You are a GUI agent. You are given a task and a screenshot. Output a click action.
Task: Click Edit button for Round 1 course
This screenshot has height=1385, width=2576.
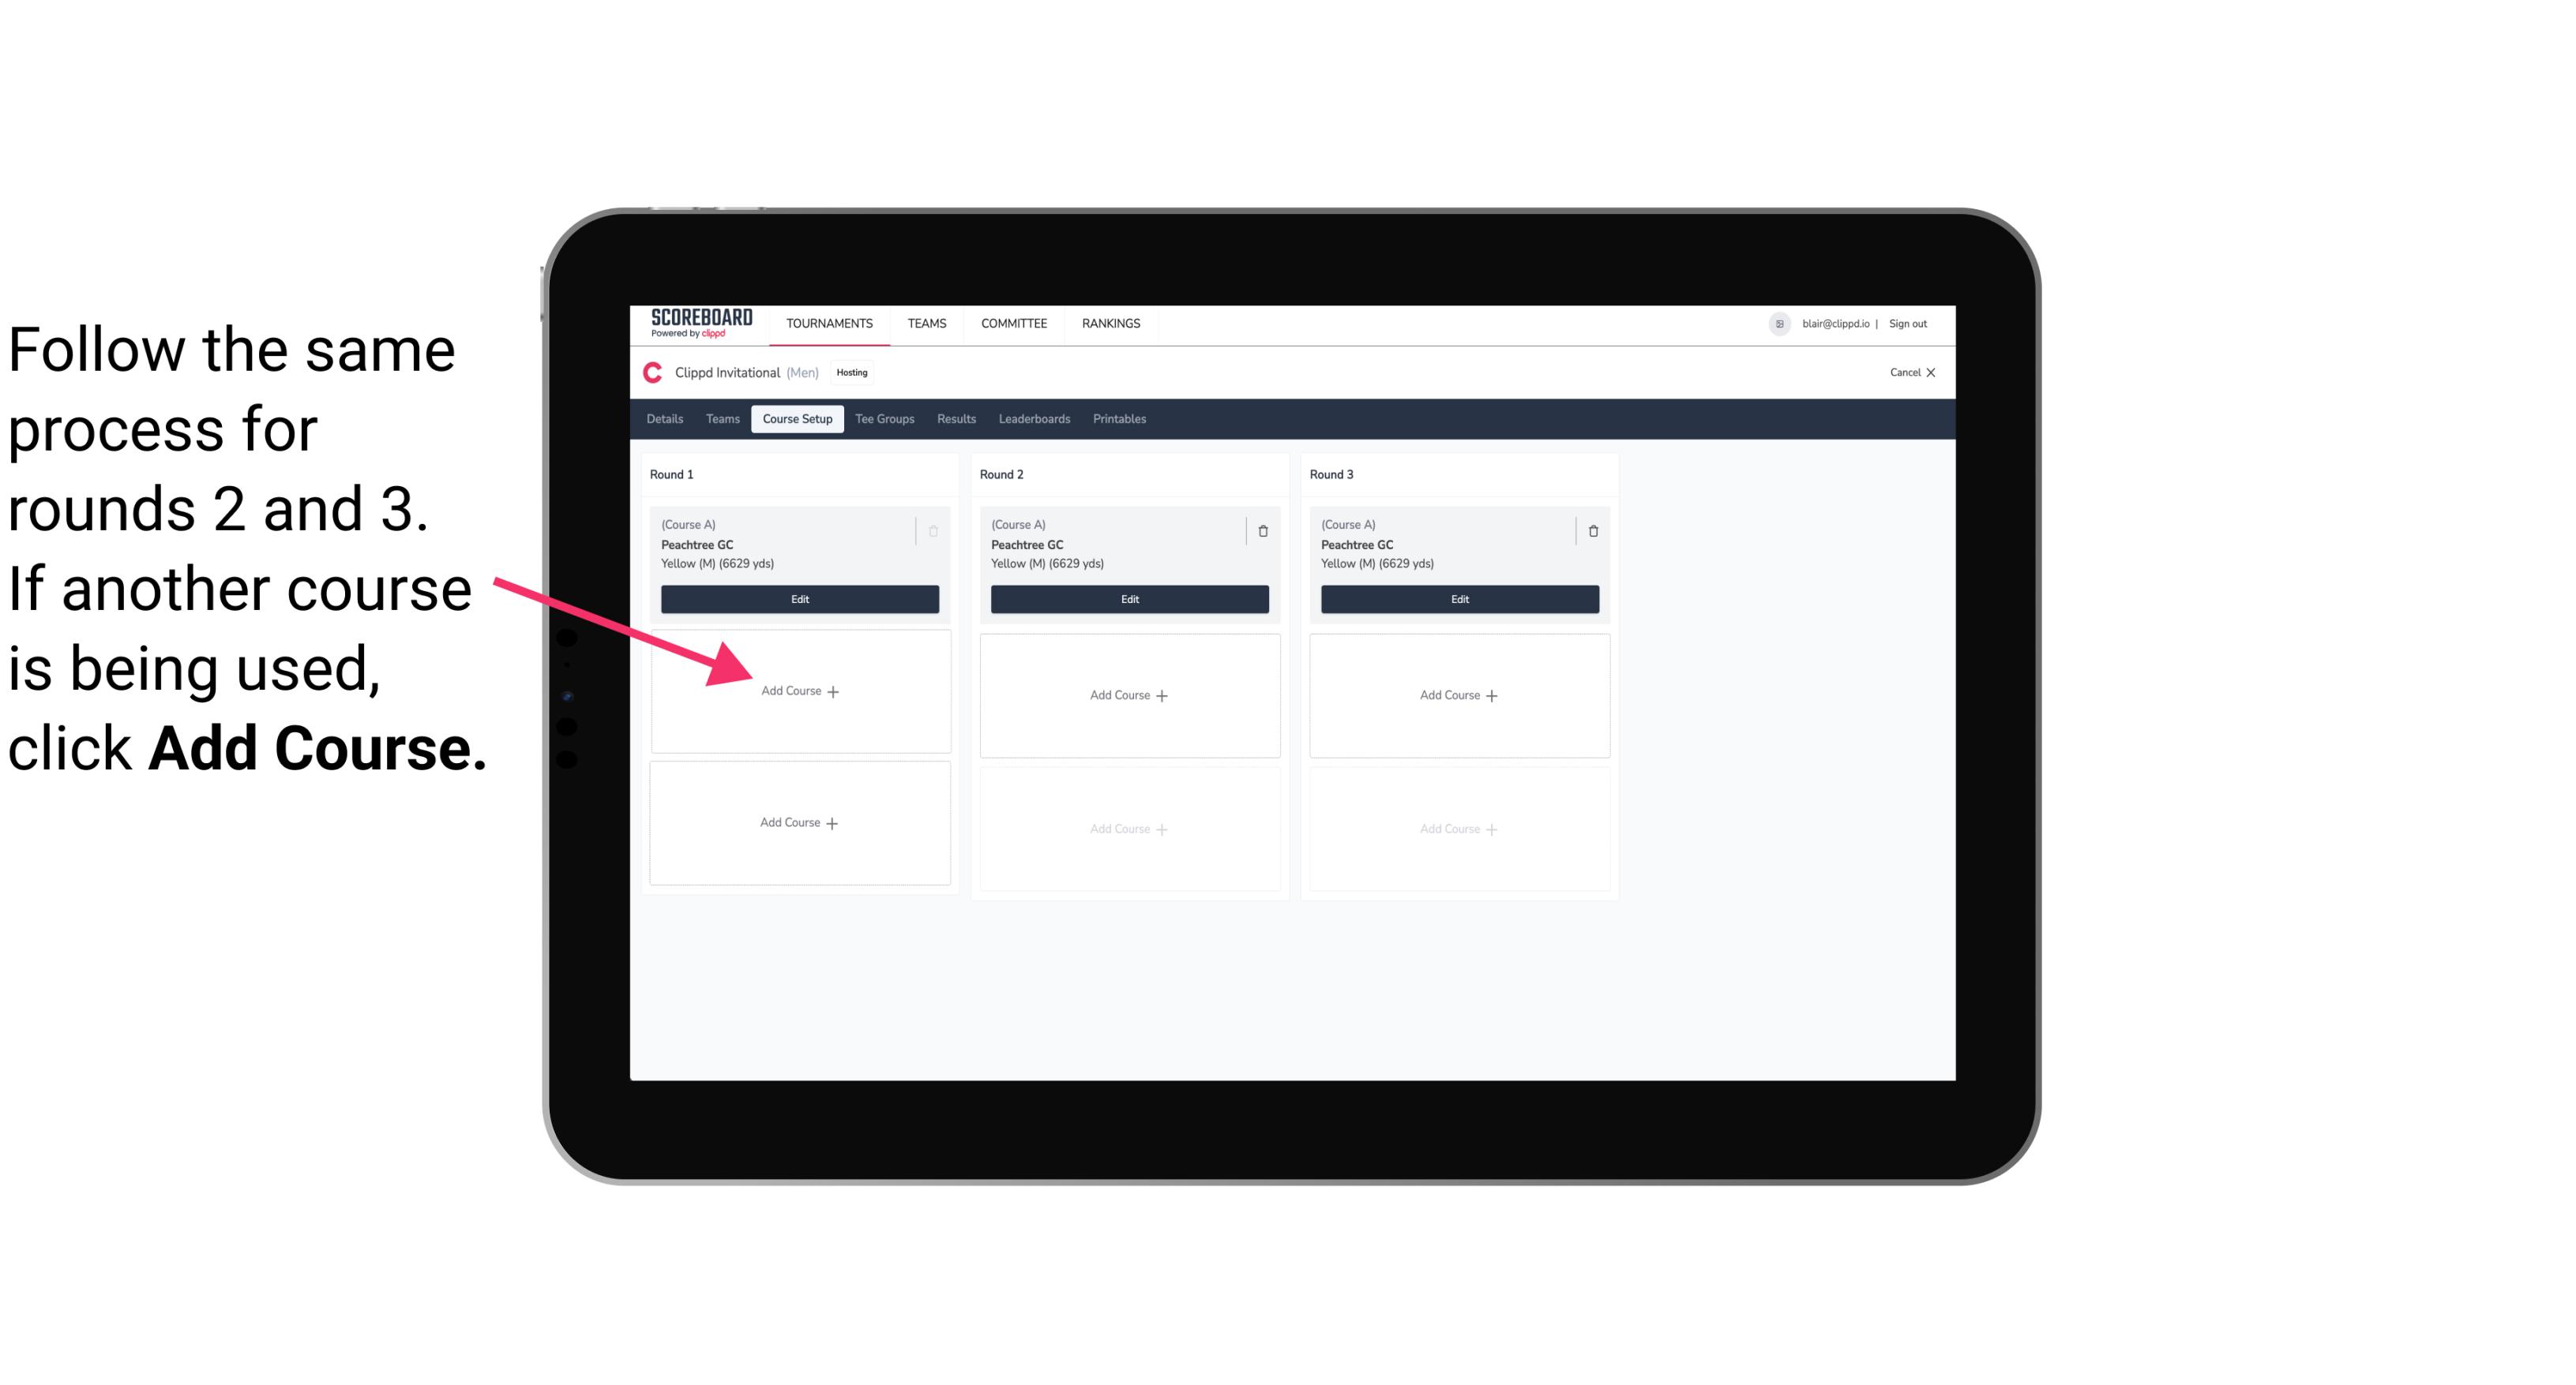(x=800, y=599)
